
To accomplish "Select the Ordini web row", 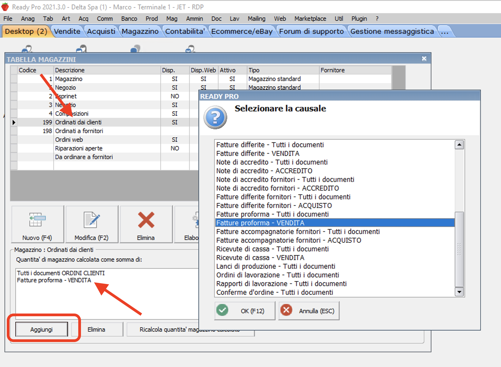I will coord(104,140).
